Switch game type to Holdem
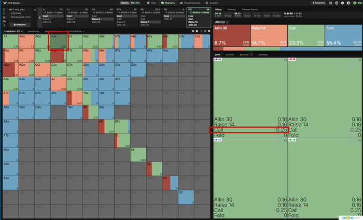 coord(125,3)
